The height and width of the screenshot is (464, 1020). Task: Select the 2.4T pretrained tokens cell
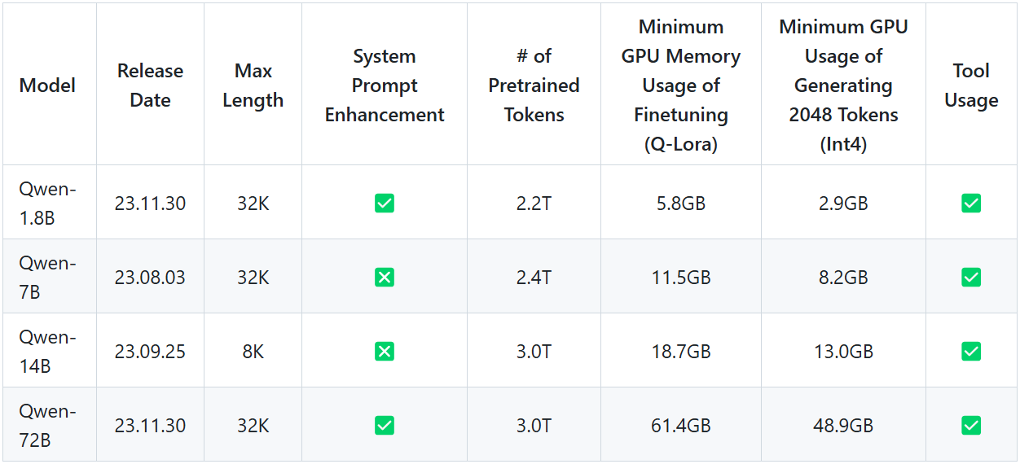click(534, 278)
